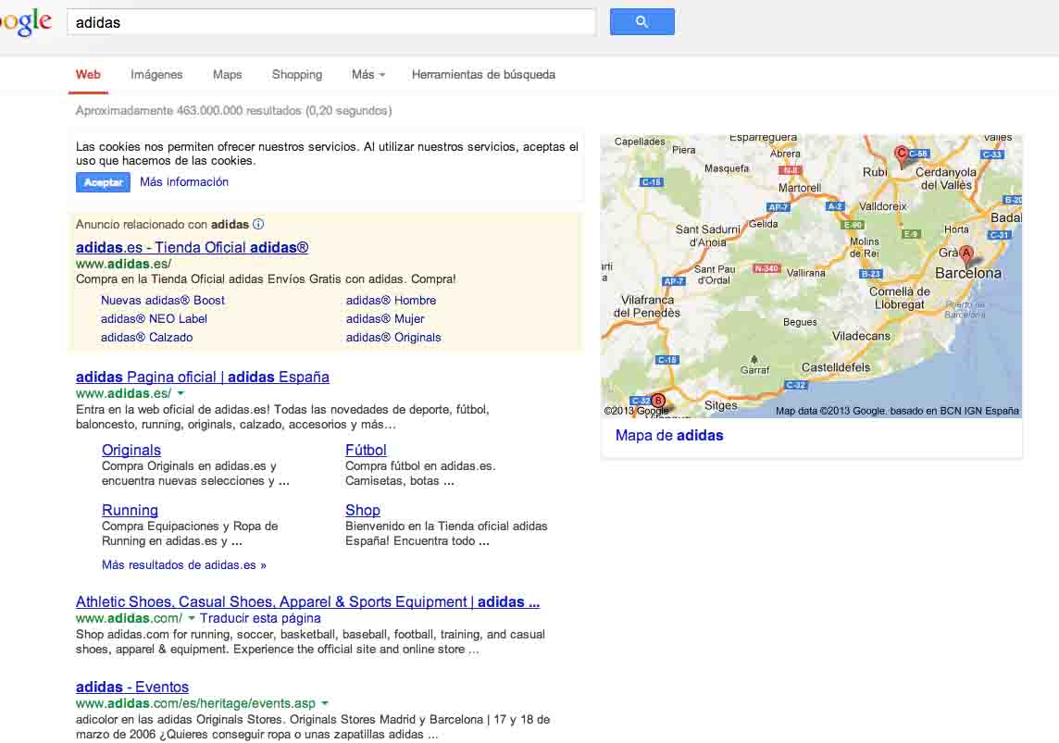The width and height of the screenshot is (1059, 743).
Task: Open the Originals sub-result link
Action: [131, 450]
